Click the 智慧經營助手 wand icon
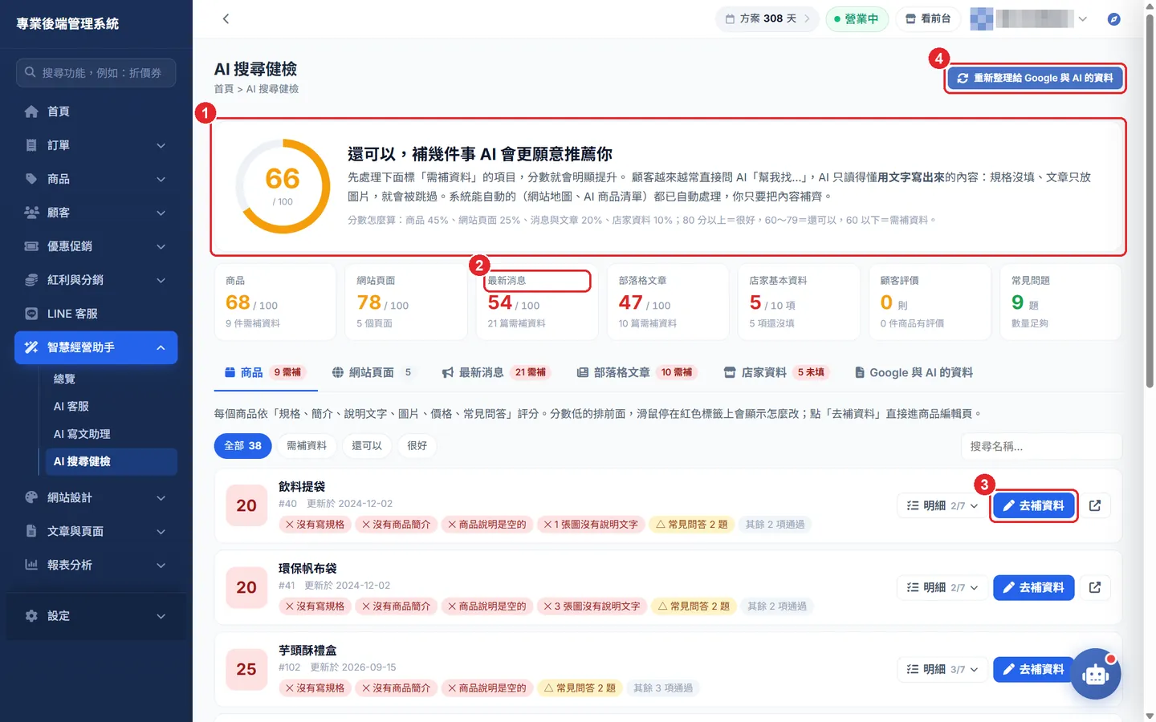1156x722 pixels. pyautogui.click(x=31, y=347)
